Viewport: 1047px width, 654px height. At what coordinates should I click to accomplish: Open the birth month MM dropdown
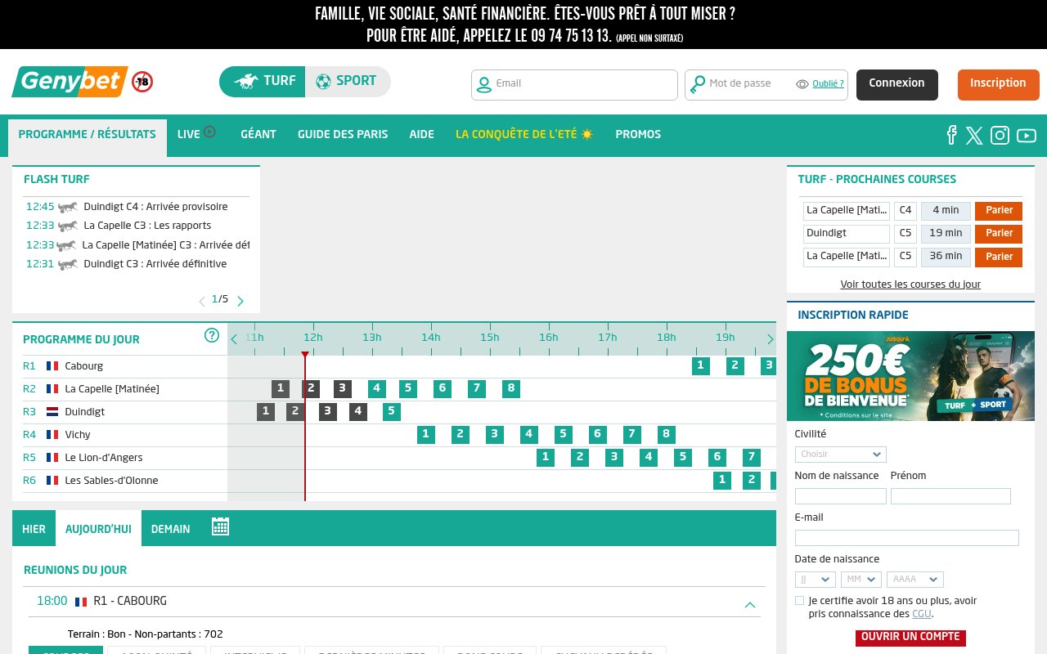coord(861,579)
